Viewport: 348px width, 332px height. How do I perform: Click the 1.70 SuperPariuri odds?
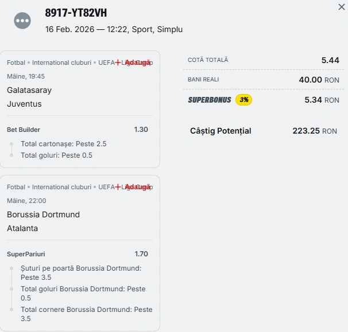click(141, 253)
